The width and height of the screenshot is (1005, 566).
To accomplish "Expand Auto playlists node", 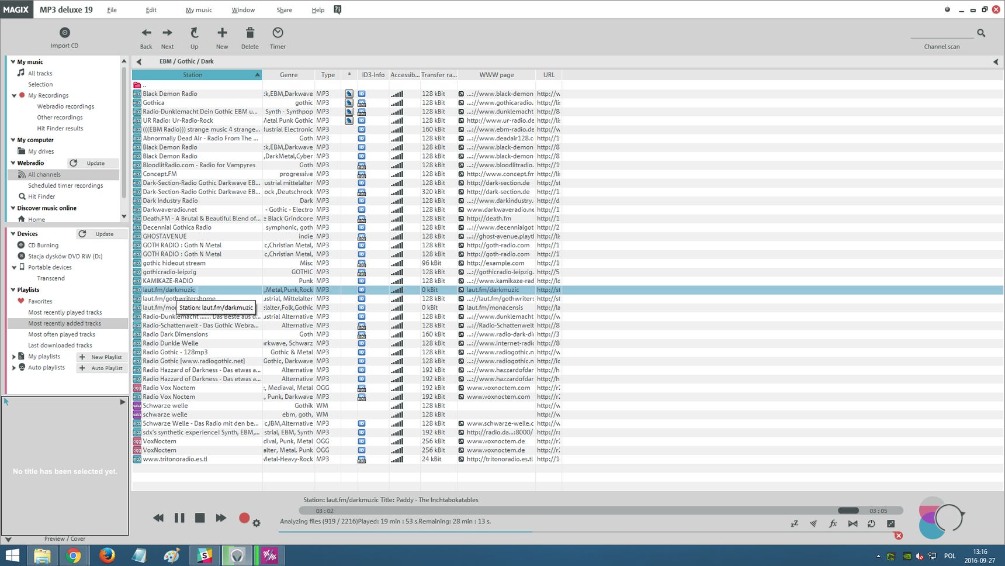I will 14,368.
